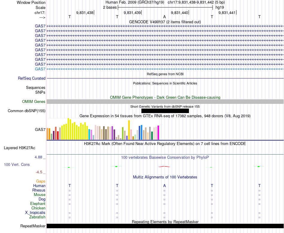Click the A base in the Human alignment row
Viewport: 284px width, 233px height.
[x=164, y=186]
